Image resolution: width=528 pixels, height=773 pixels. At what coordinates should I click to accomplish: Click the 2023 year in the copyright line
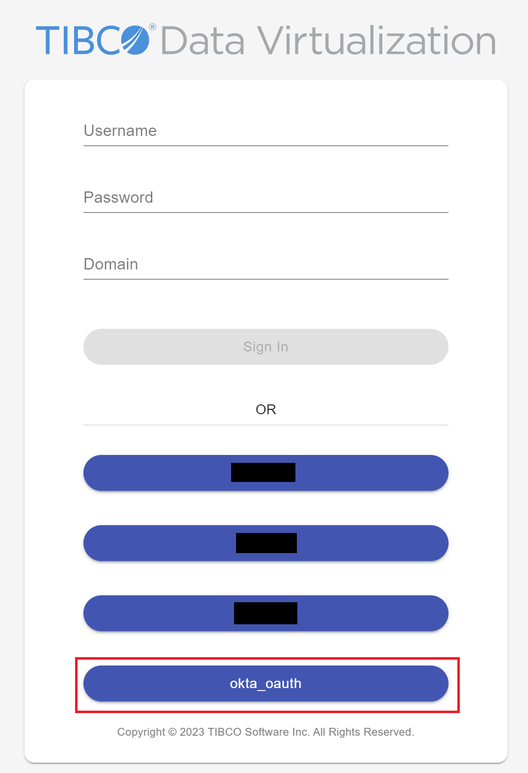click(192, 732)
